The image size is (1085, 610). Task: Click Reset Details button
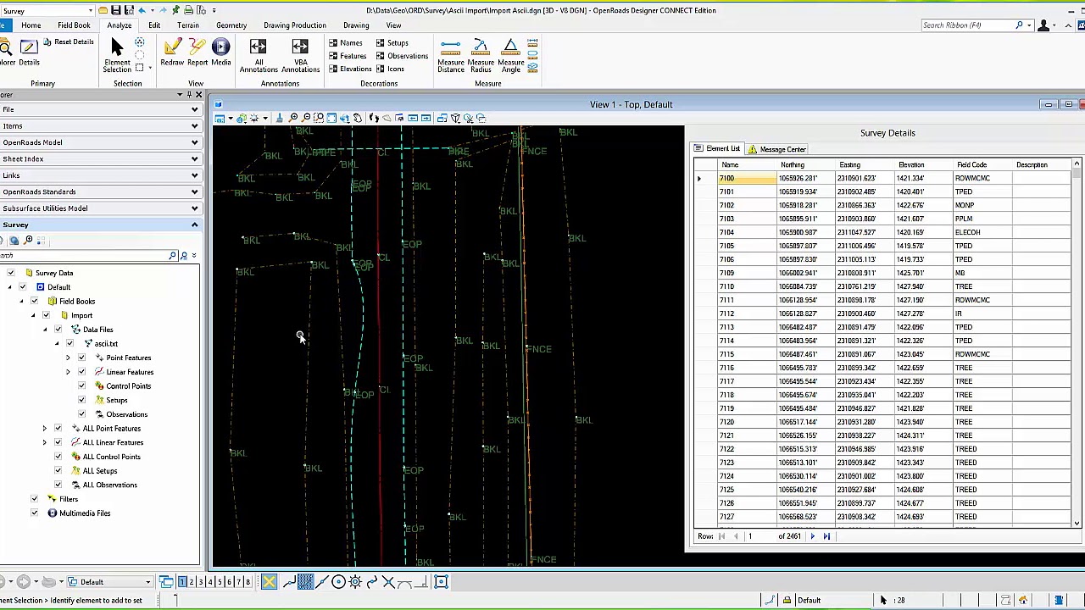(69, 42)
